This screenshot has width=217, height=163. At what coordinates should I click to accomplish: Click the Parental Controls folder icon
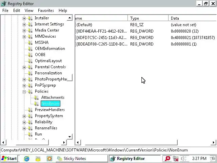point(30,67)
